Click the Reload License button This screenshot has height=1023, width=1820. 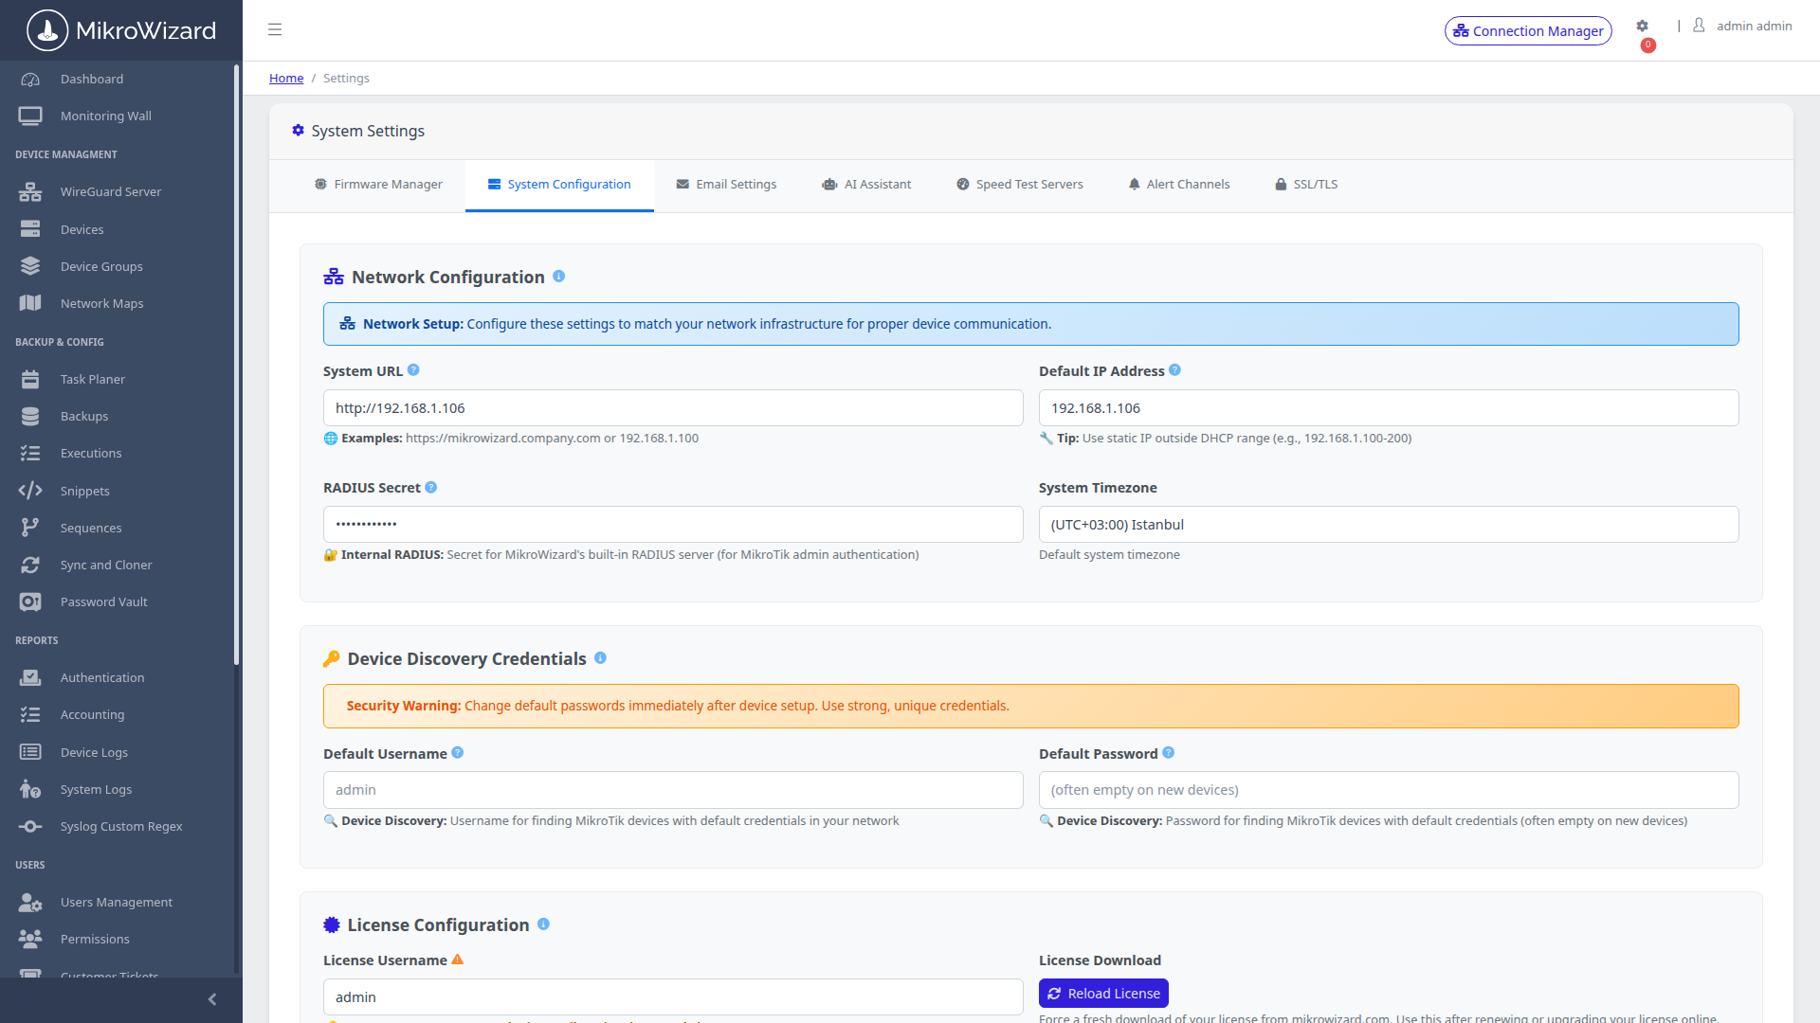[x=1103, y=994]
